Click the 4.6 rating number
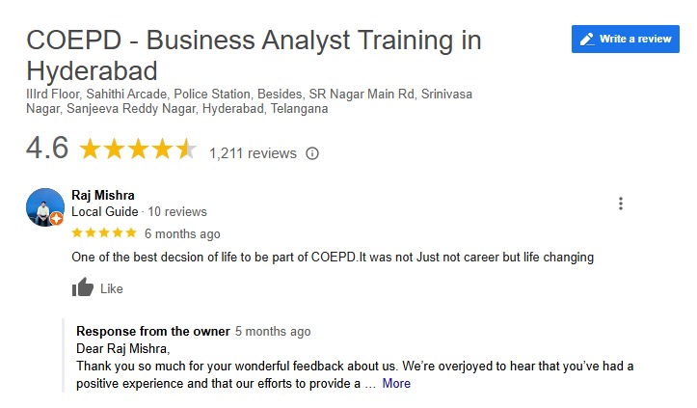This screenshot has width=697, height=408. pos(47,149)
